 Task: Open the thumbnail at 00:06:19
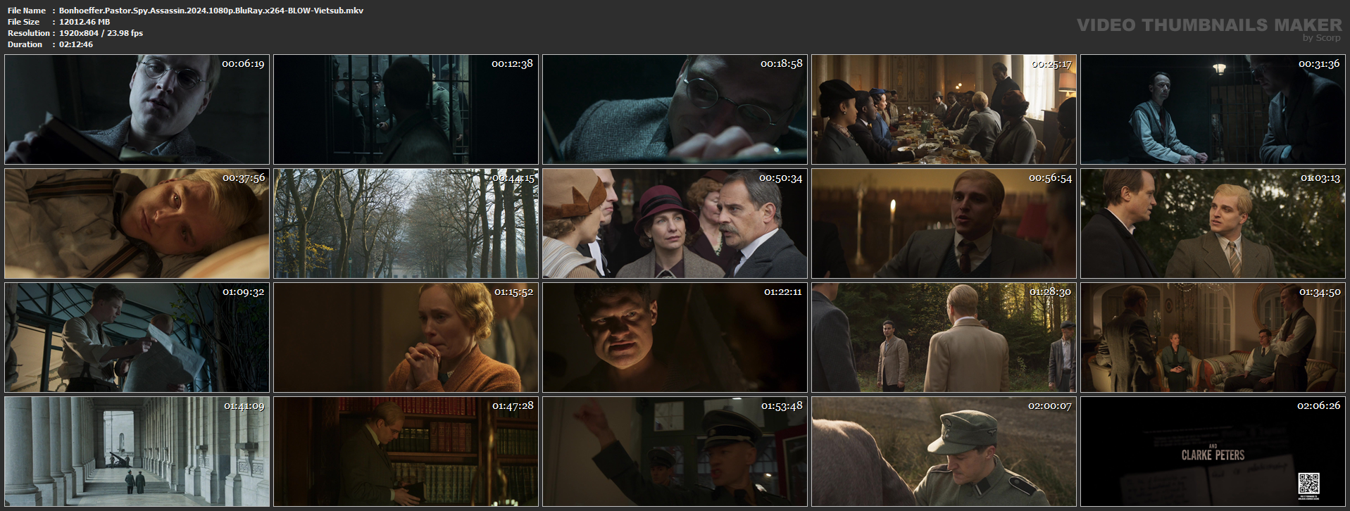[x=137, y=110]
